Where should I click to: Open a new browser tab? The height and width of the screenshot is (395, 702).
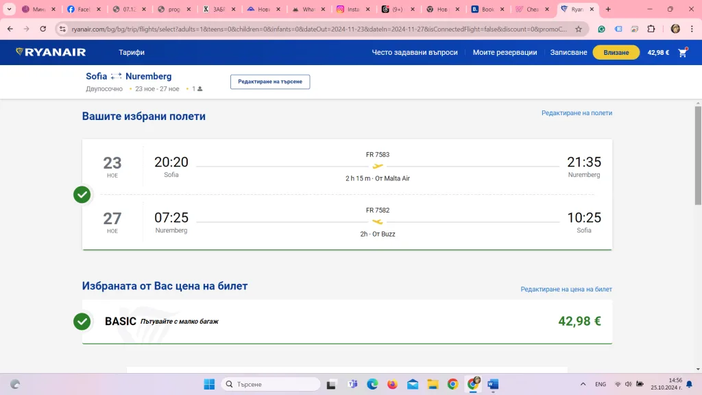point(608,9)
